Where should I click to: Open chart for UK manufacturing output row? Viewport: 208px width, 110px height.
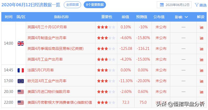click(x=201, y=38)
